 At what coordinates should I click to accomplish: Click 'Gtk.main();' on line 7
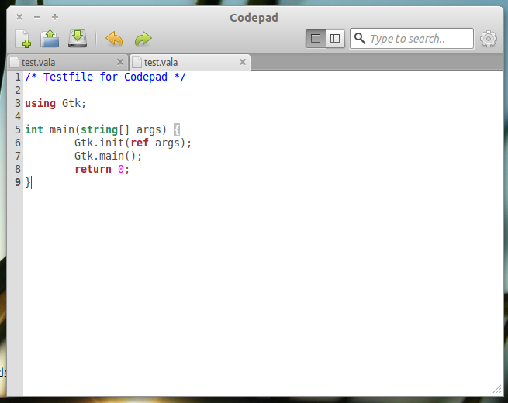(x=109, y=156)
